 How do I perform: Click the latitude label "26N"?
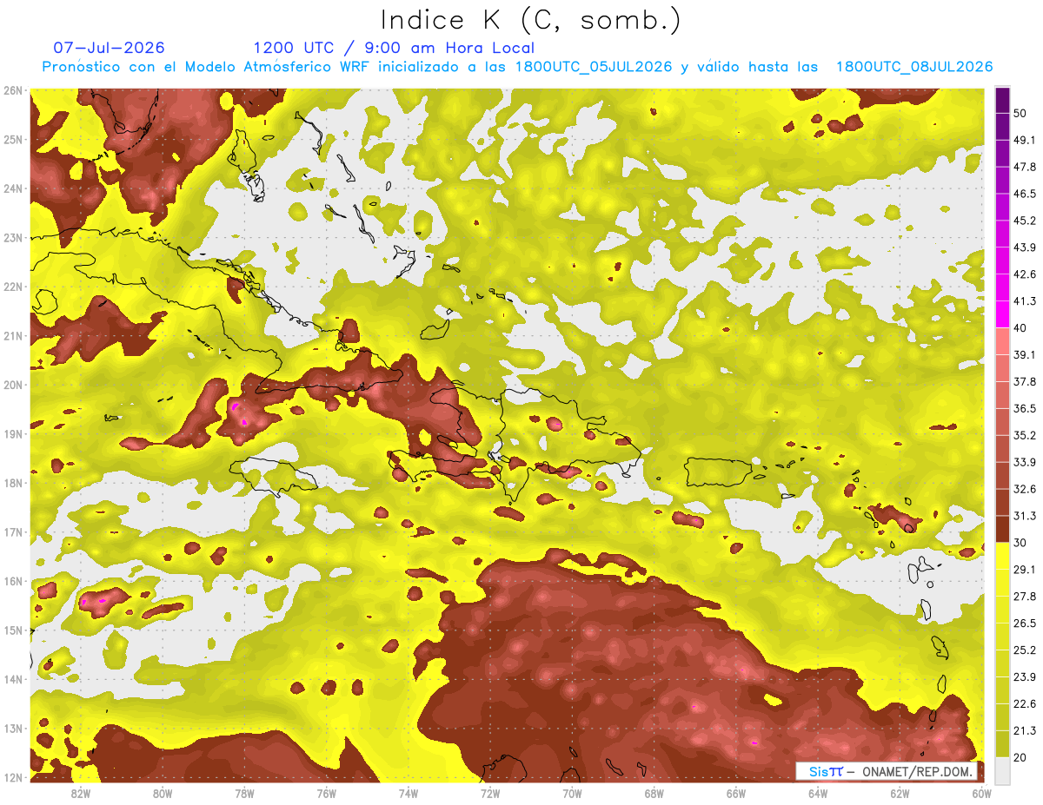(12, 90)
